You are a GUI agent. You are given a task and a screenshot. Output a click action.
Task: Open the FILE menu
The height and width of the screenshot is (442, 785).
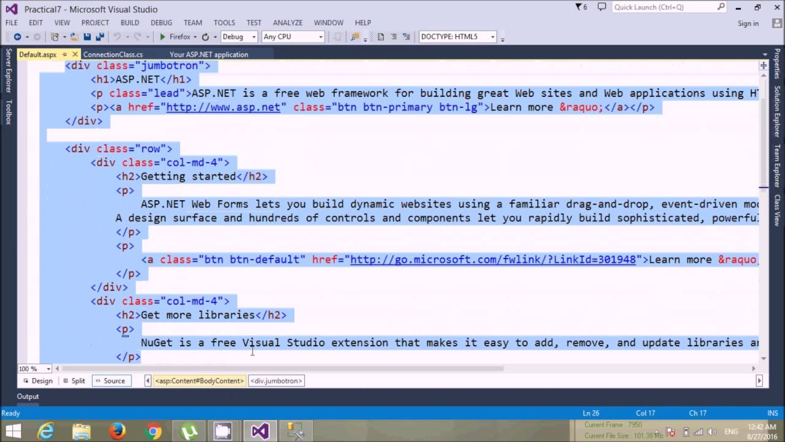pos(12,23)
